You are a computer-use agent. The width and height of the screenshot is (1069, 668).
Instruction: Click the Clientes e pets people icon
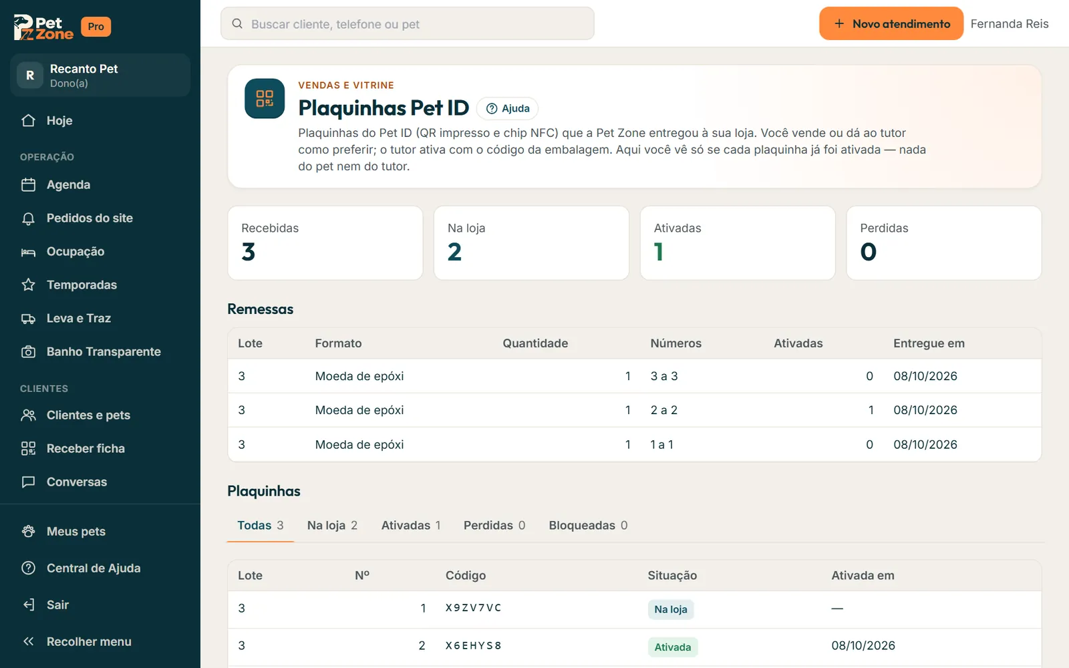point(28,415)
